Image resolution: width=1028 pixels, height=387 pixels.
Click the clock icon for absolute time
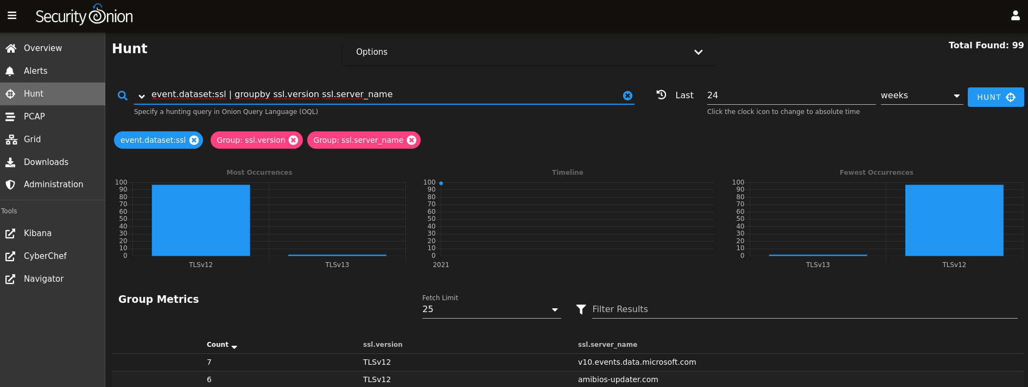tap(661, 94)
